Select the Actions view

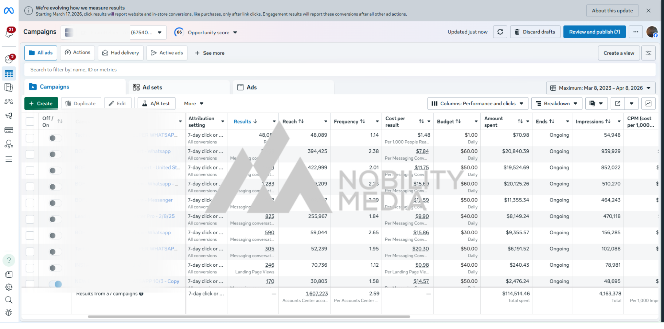78,53
